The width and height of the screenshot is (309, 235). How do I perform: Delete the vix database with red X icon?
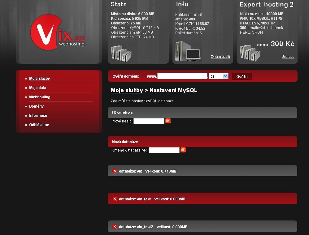[x=115, y=171]
